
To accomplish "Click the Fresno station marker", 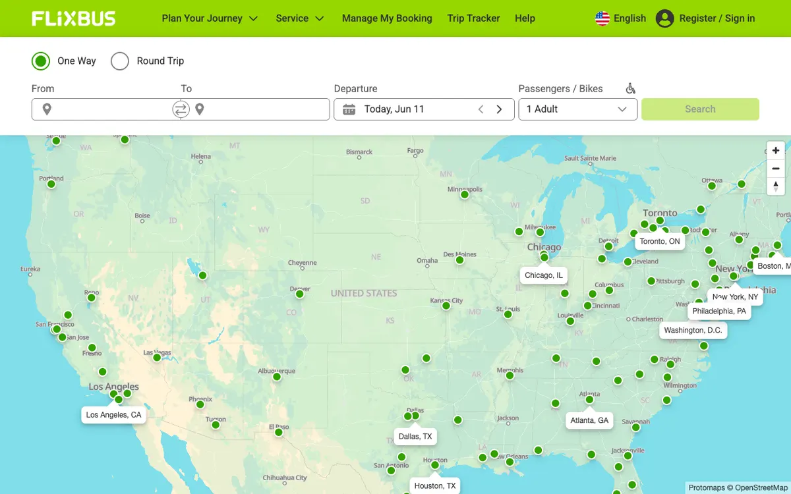I will (92, 348).
